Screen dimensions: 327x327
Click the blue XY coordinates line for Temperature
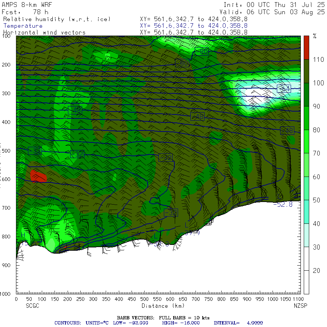[194, 26]
